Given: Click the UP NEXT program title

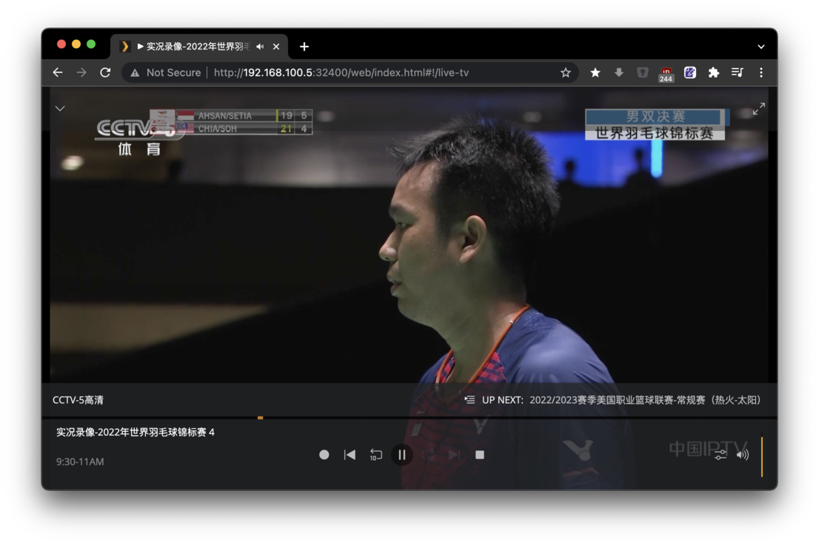Looking at the screenshot, I should [x=645, y=400].
